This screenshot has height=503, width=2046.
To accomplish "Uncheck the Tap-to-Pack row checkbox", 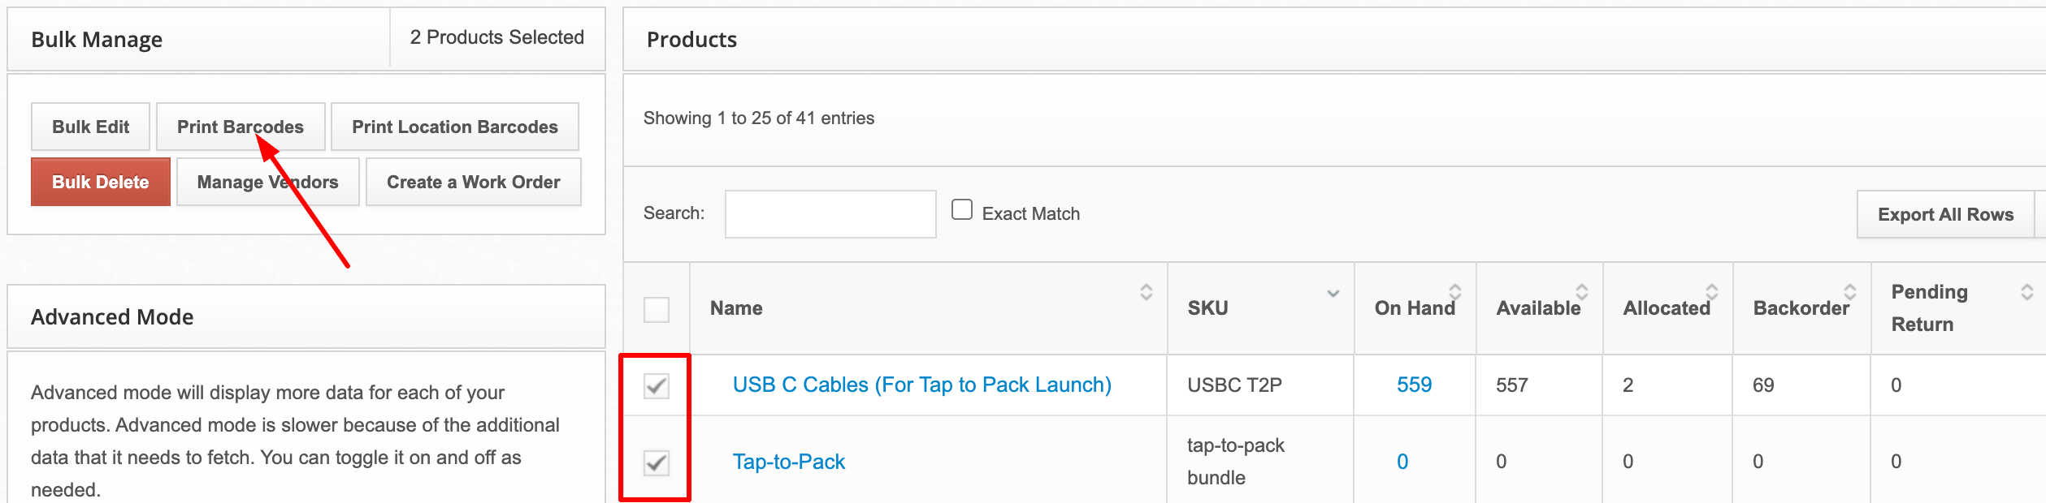I will 657,463.
